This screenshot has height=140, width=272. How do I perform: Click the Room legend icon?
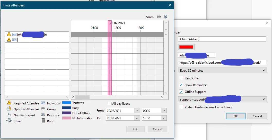pyautogui.click(x=43, y=121)
